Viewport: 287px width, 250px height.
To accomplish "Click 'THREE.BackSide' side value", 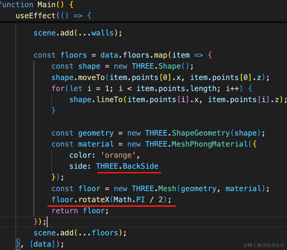I will (127, 166).
